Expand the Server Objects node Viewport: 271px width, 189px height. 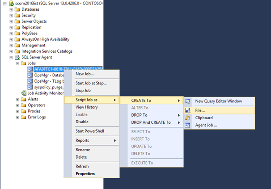point(11,22)
